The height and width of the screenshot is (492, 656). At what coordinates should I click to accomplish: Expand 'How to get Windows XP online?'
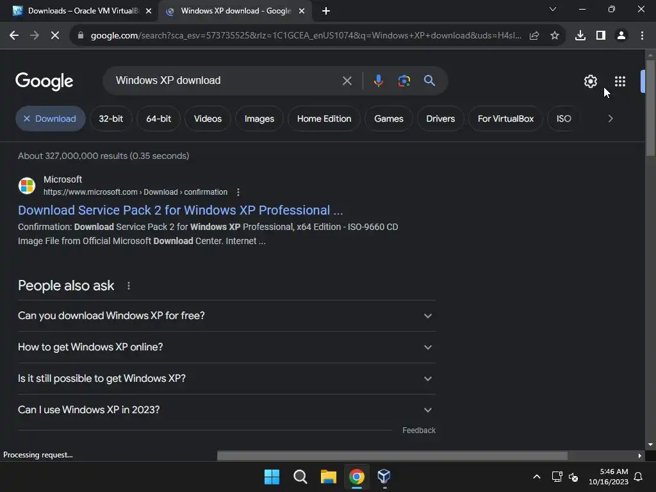226,347
